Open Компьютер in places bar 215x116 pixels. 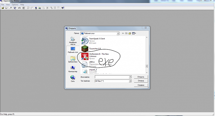(x=73, y=69)
